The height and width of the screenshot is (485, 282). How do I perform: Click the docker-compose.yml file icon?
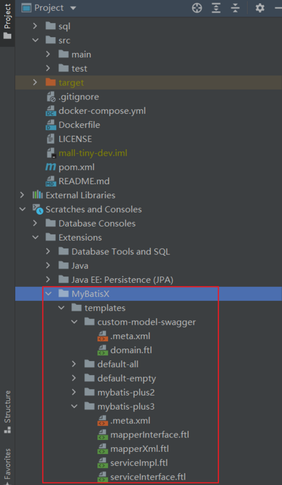(51, 111)
